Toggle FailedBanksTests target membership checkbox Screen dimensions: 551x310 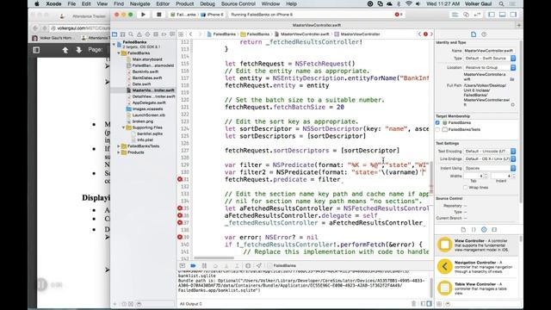[x=437, y=130]
